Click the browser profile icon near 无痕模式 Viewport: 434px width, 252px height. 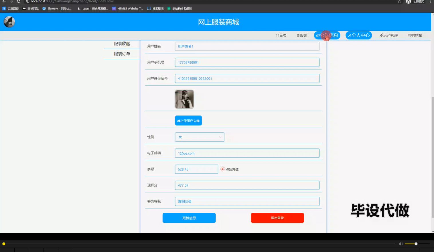[x=408, y=2]
